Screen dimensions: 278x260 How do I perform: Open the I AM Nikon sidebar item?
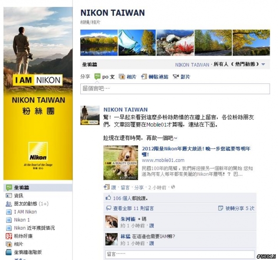point(25,212)
